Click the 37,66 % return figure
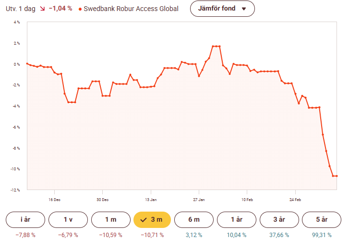The width and height of the screenshot is (349, 250). click(x=279, y=235)
